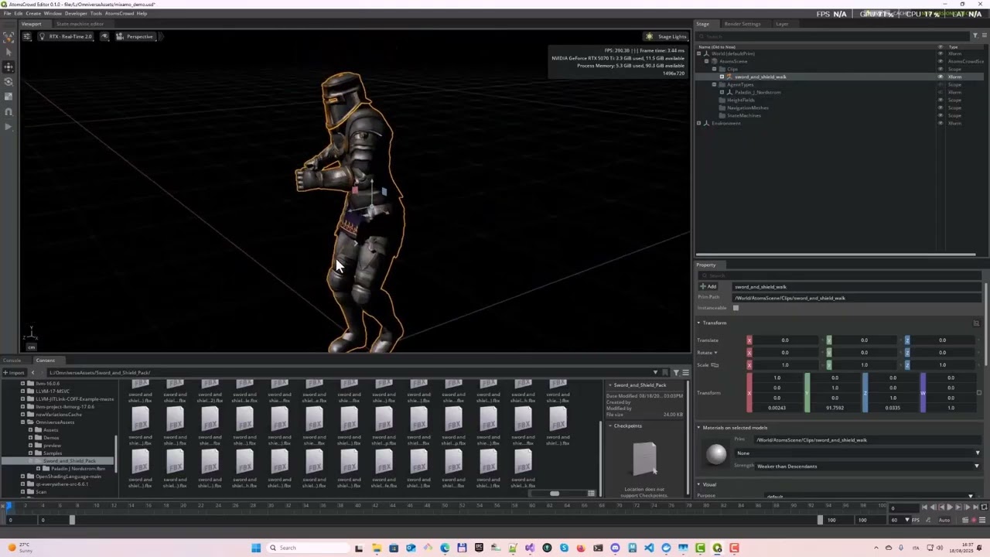Collapse the World prim in Stage tree
990x557 pixels.
699,53
